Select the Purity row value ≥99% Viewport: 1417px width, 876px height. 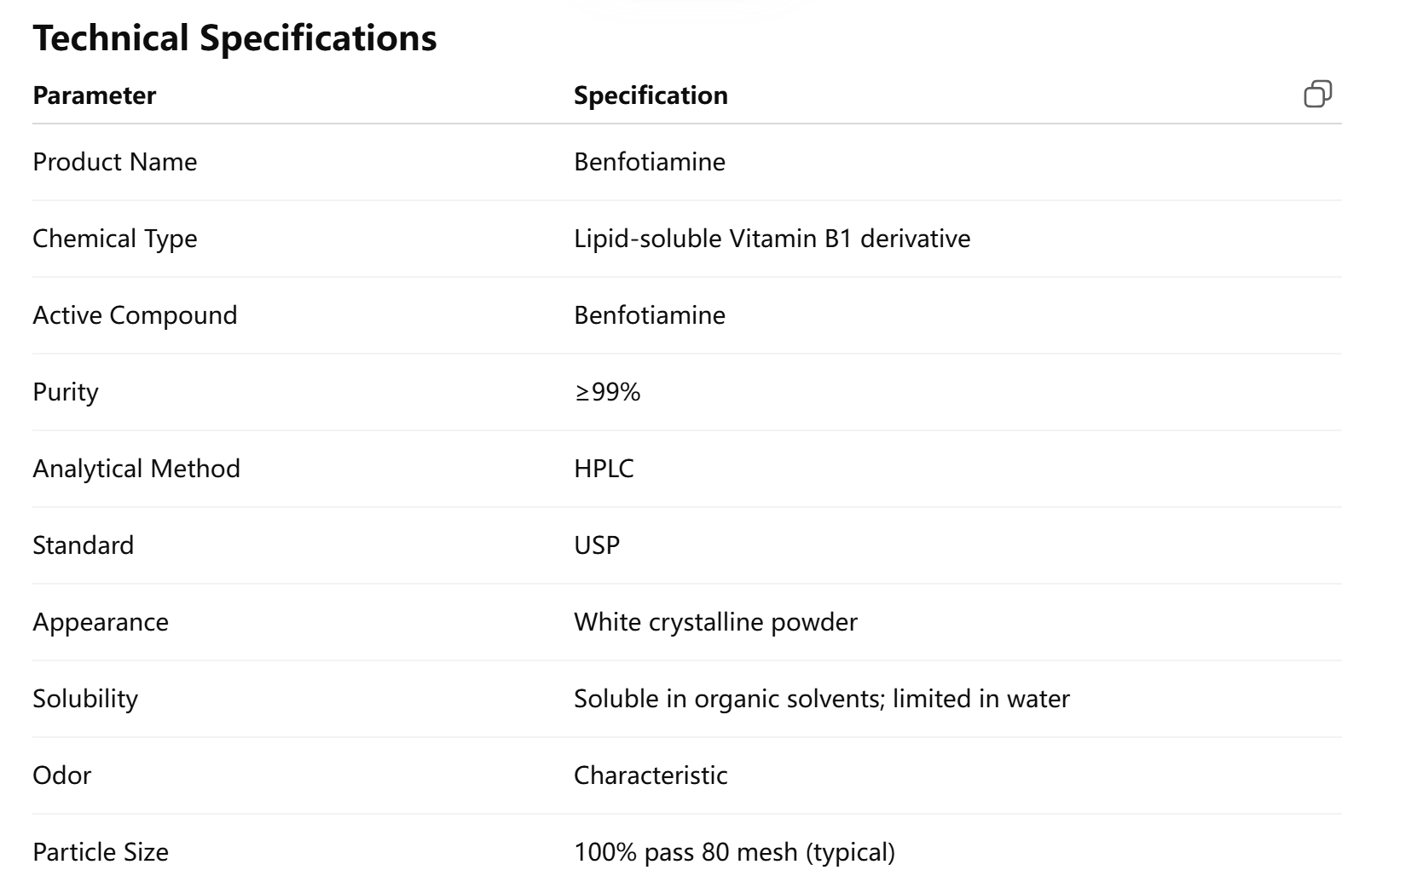[607, 391]
